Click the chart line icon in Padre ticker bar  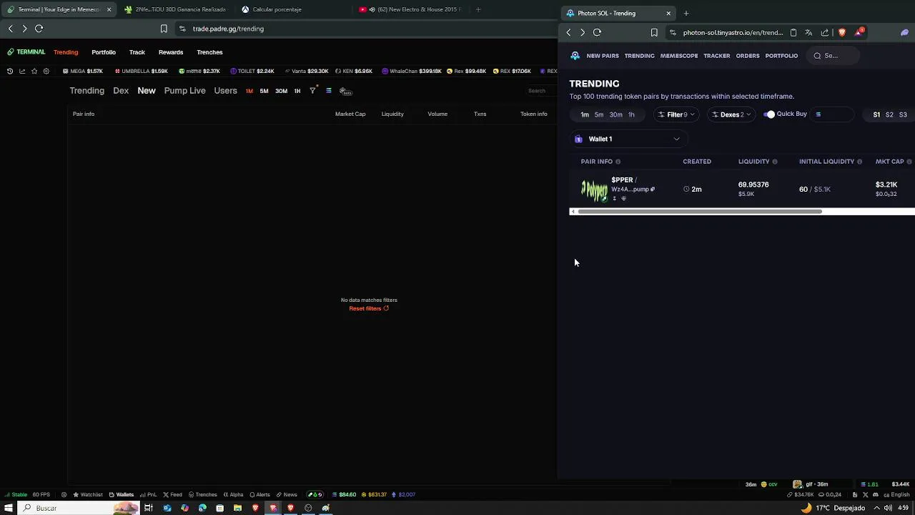[x=22, y=71]
